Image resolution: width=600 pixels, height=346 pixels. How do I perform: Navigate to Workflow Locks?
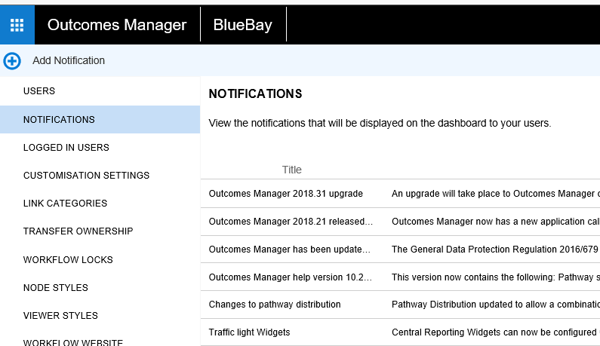[68, 260]
